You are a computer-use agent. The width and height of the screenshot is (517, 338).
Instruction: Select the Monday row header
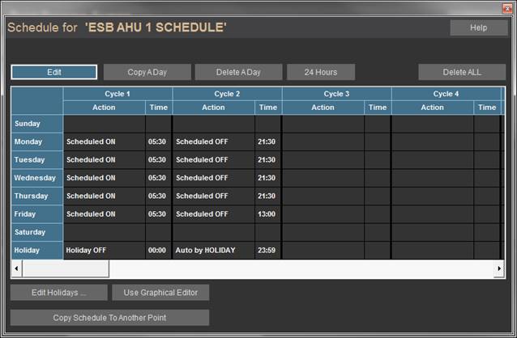coord(37,142)
